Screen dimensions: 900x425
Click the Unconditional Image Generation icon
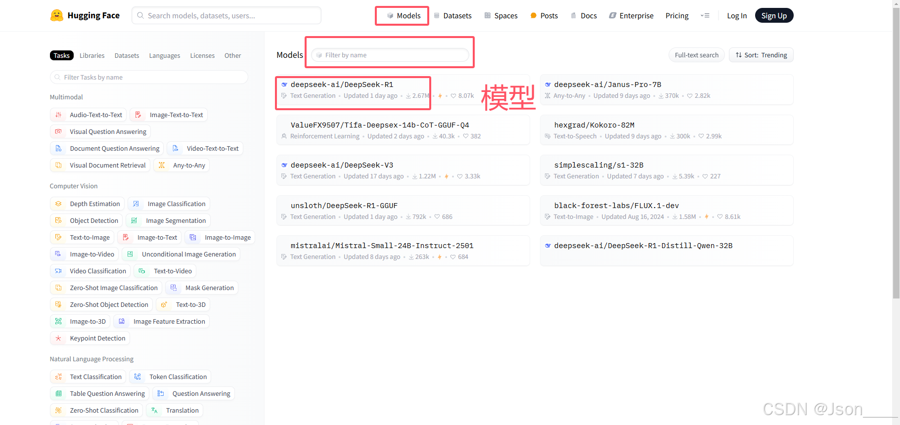tap(130, 254)
